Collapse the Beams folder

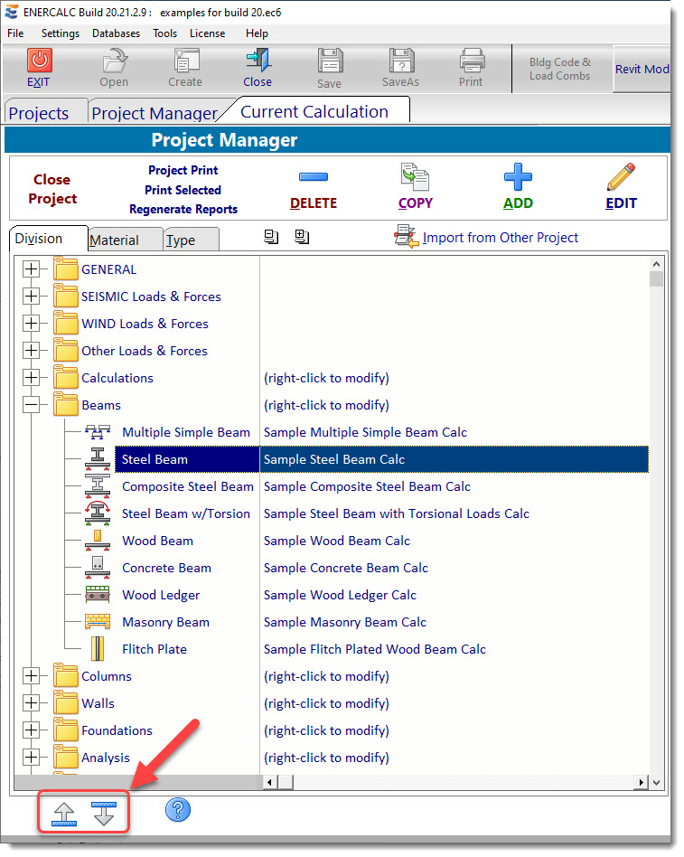[x=32, y=405]
